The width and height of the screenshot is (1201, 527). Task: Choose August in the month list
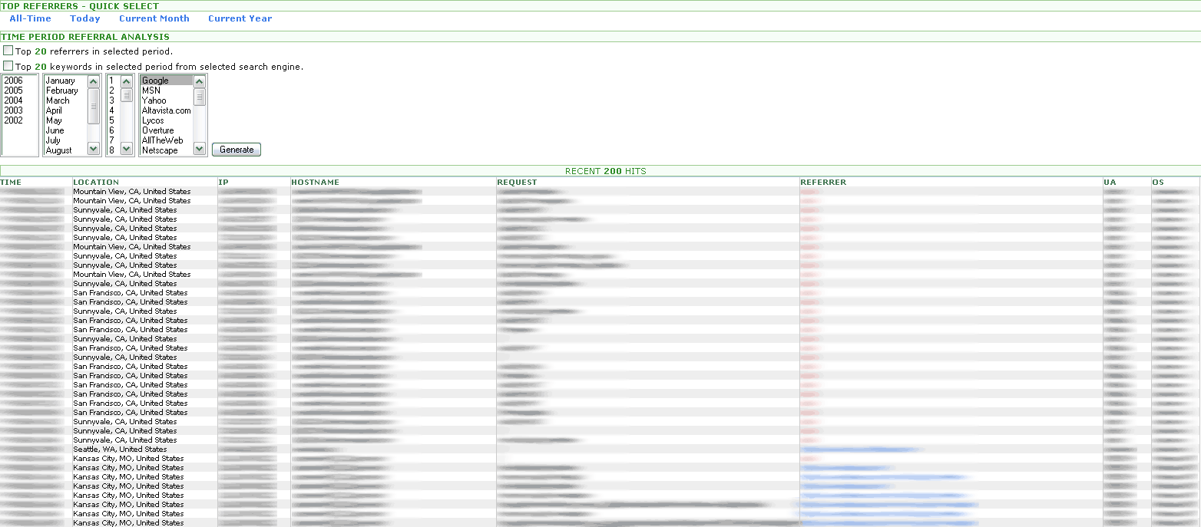pos(65,150)
